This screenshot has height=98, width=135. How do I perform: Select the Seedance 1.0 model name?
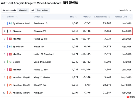click(x=40, y=23)
